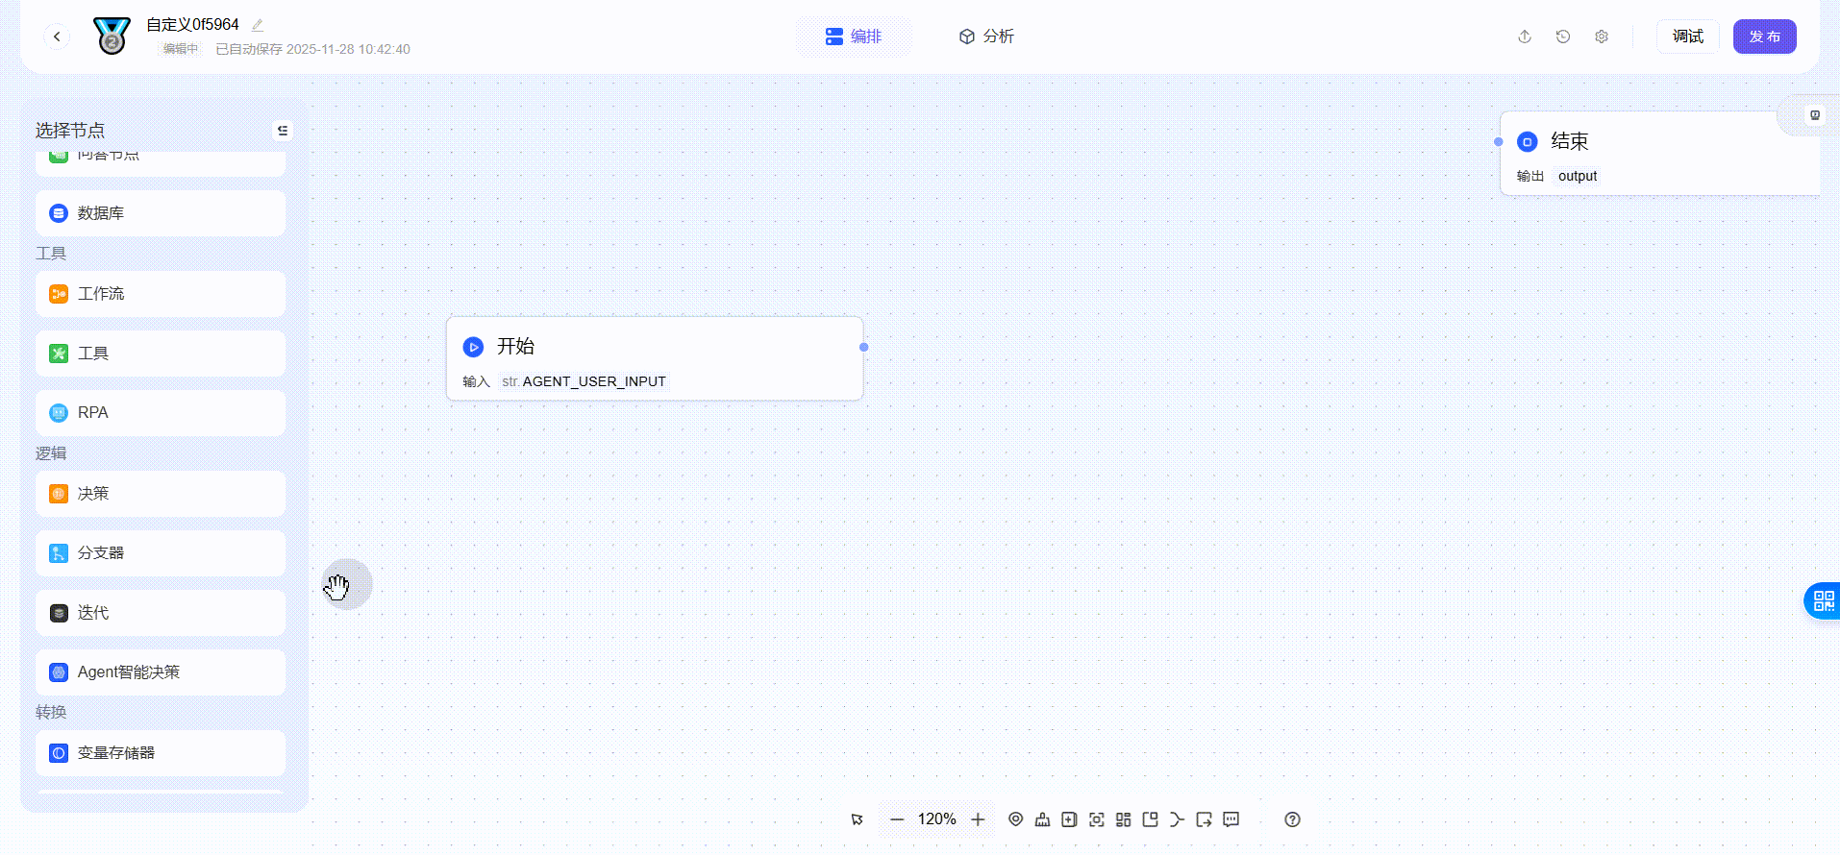Zoom out with the minus button
1840x855 pixels.
(897, 819)
